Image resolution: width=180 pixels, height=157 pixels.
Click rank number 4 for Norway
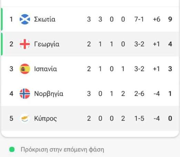[11, 94]
